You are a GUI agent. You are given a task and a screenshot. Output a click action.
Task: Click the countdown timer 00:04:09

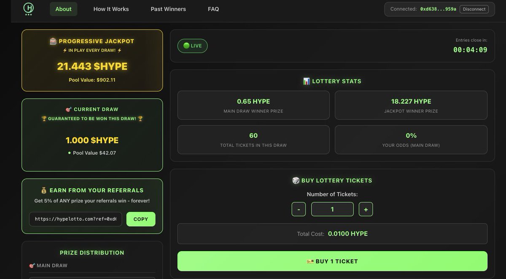tap(470, 50)
